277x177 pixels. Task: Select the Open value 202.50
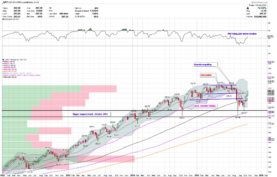(17, 8)
